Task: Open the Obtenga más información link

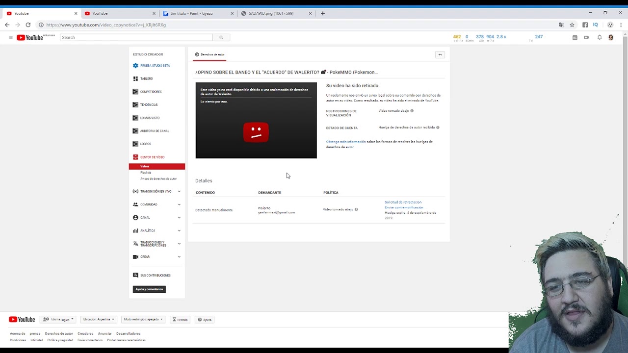Action: coord(346,142)
